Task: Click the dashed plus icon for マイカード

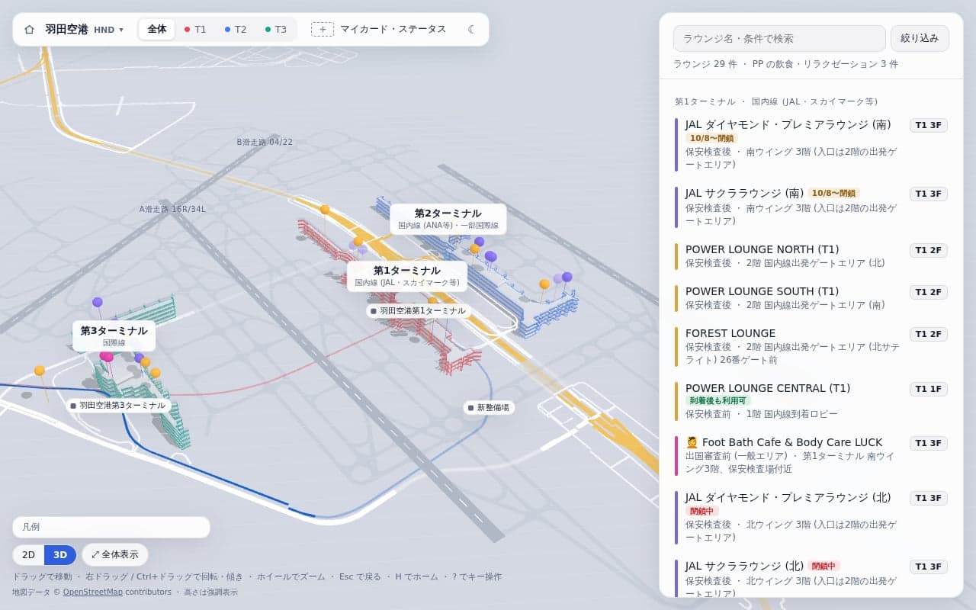Action: point(323,30)
